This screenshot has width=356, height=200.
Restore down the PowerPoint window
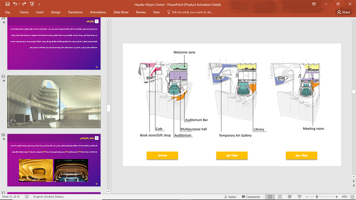(338, 4)
